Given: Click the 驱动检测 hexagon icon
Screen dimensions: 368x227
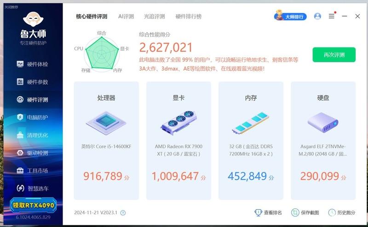Looking at the screenshot, I should coord(20,153).
